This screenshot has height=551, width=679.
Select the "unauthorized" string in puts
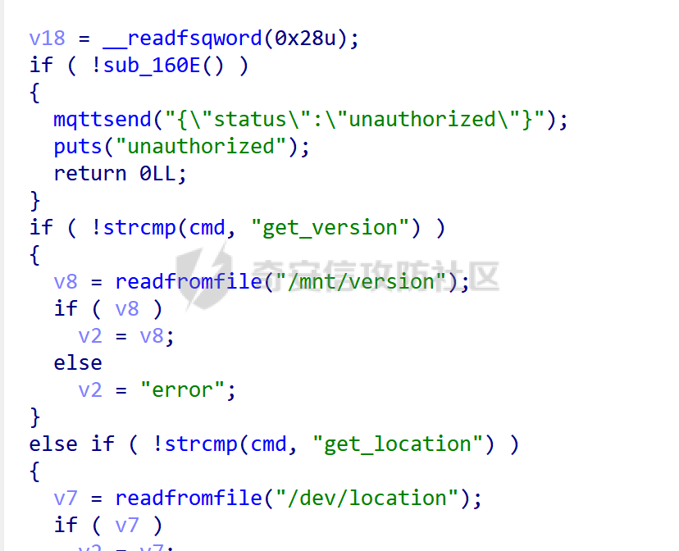click(202, 146)
